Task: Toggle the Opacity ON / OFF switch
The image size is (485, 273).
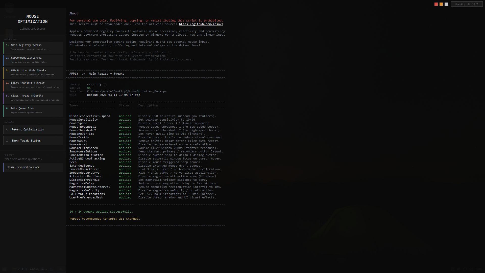Action: pos(467,4)
